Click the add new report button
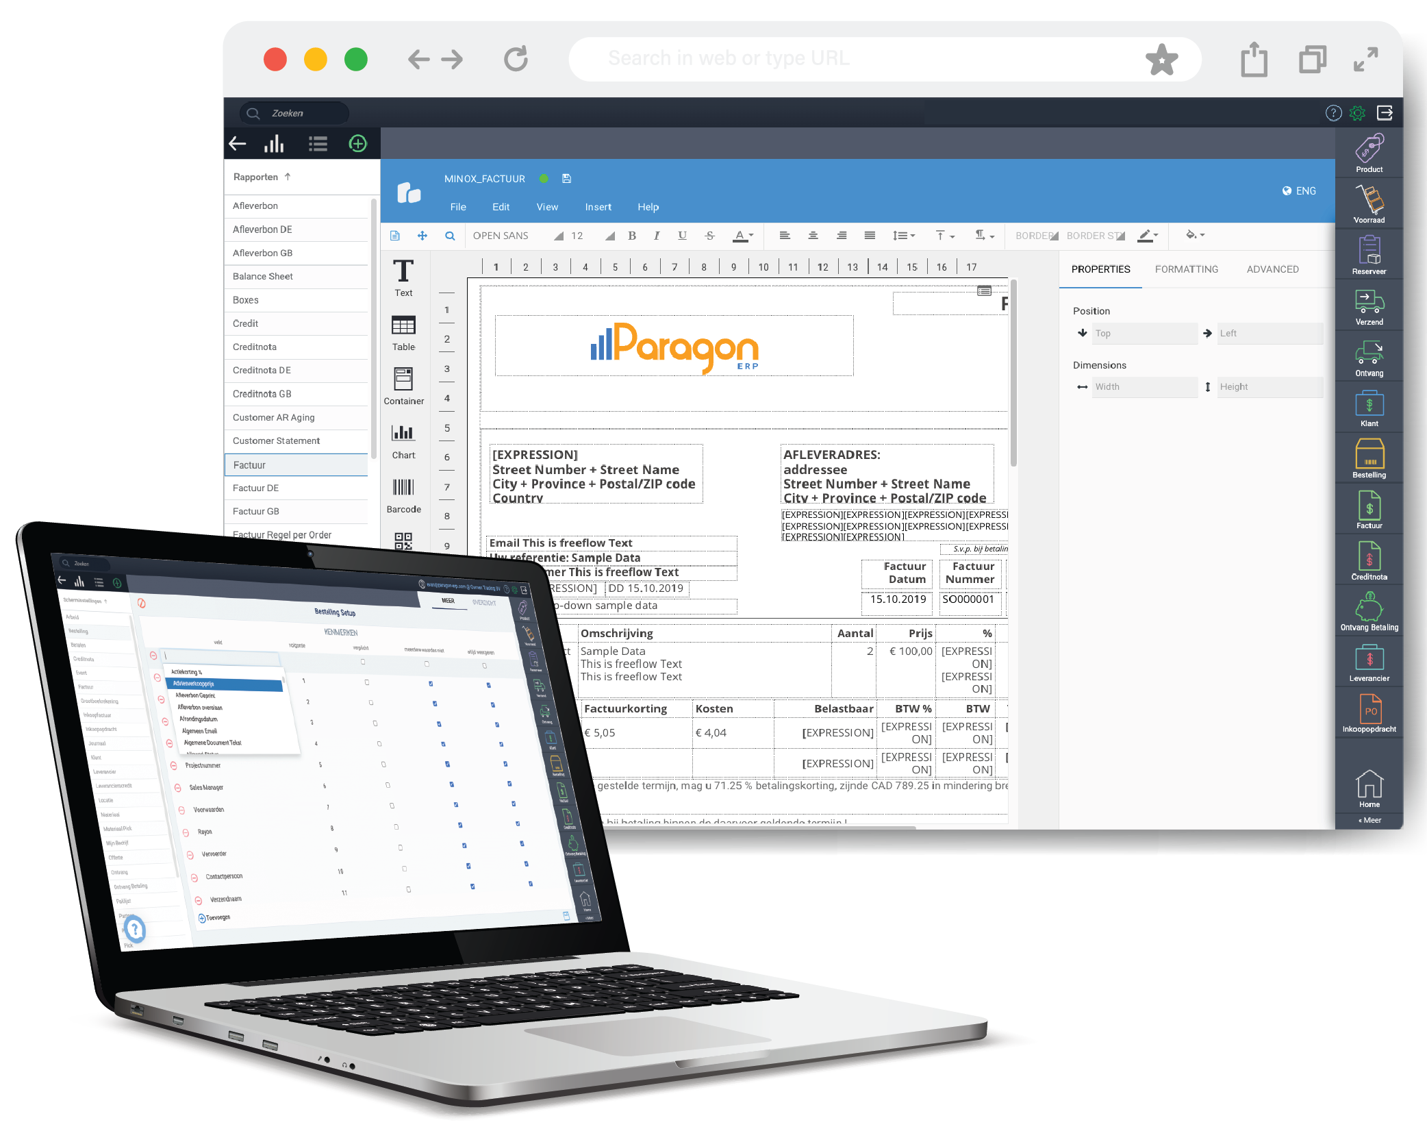 (x=359, y=146)
